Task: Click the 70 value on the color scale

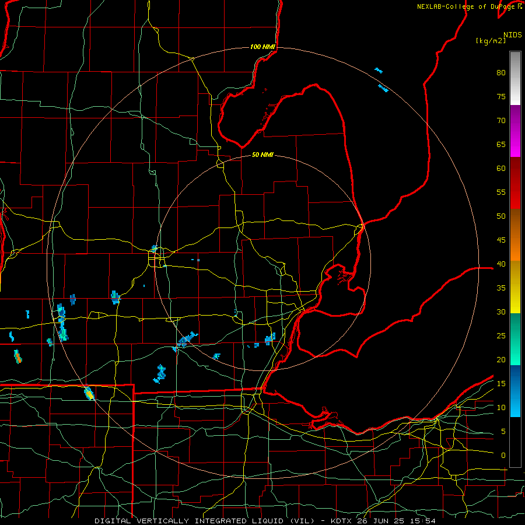Action: [x=501, y=121]
